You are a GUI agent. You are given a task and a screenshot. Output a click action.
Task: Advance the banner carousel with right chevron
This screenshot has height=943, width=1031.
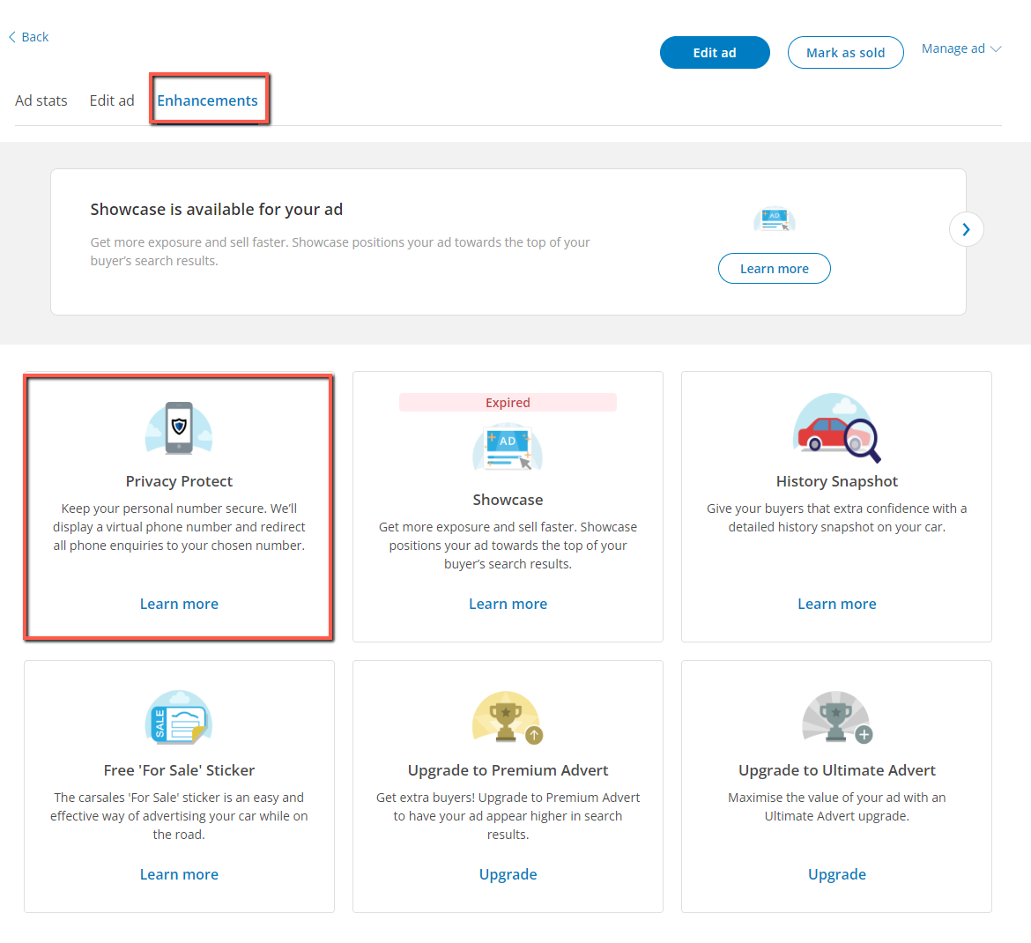pos(966,229)
